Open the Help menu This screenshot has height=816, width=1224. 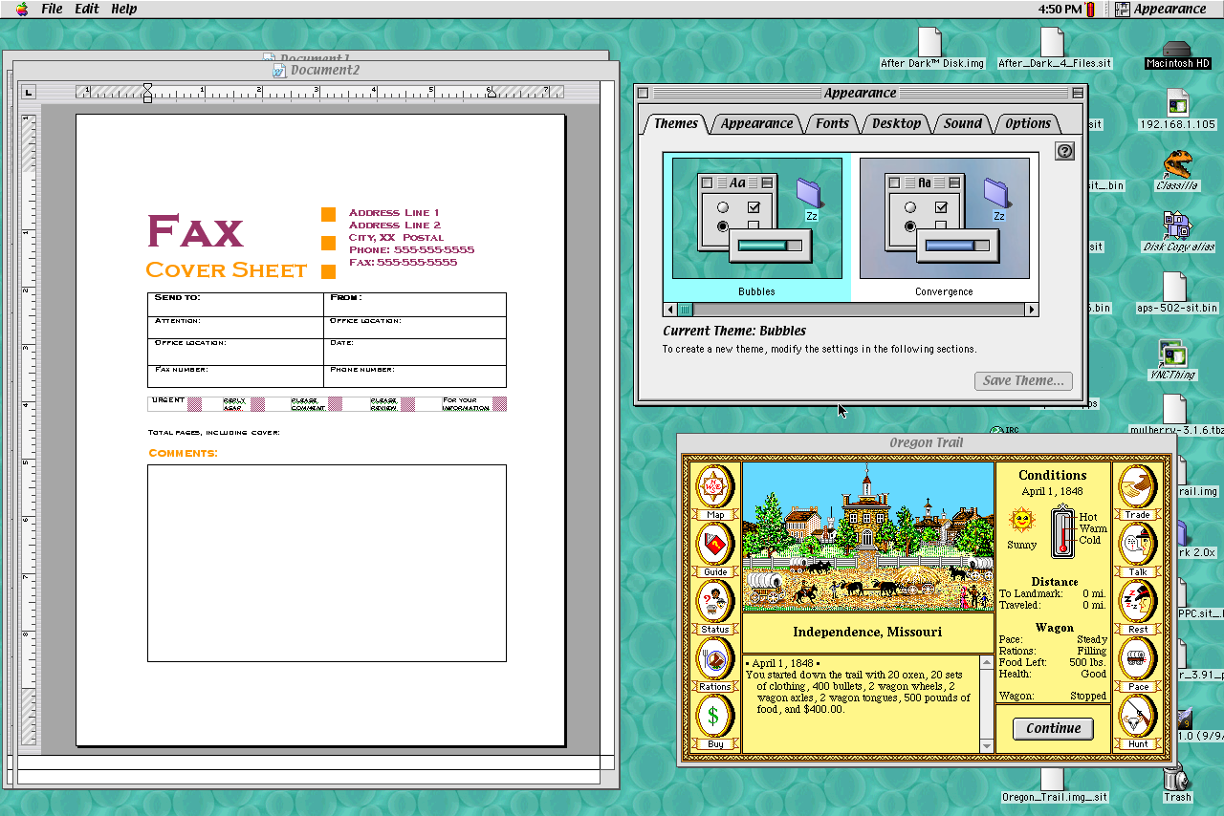pos(124,9)
